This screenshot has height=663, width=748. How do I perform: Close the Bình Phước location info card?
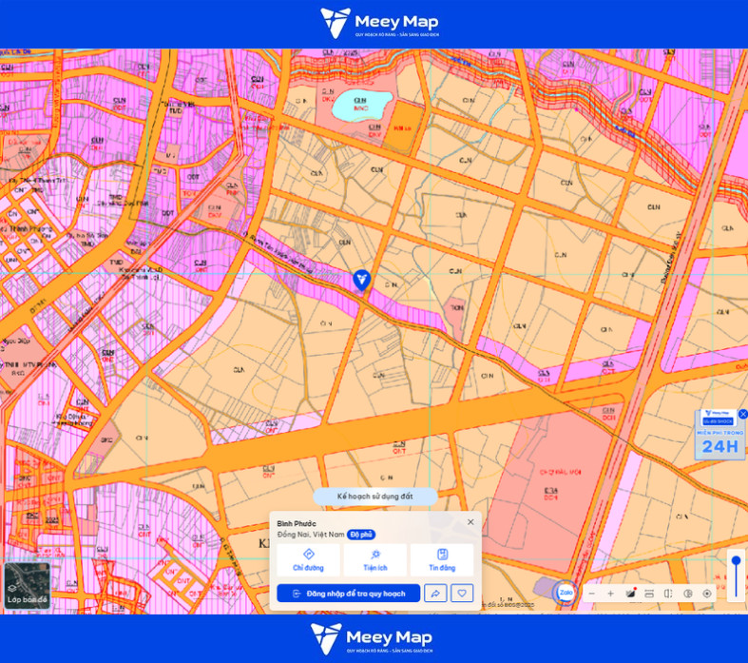[x=470, y=521]
